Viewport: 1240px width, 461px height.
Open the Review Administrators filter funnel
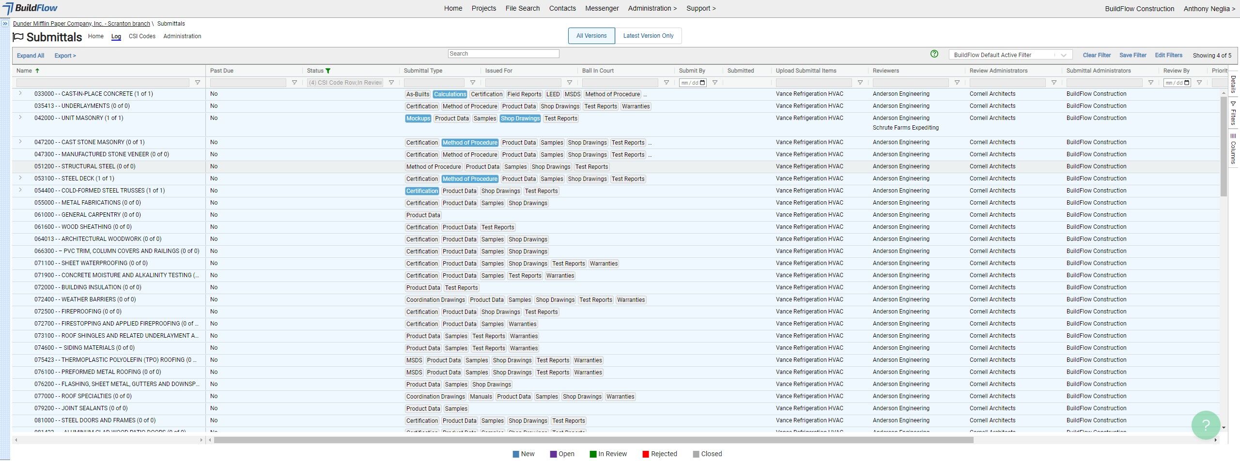pyautogui.click(x=1054, y=83)
